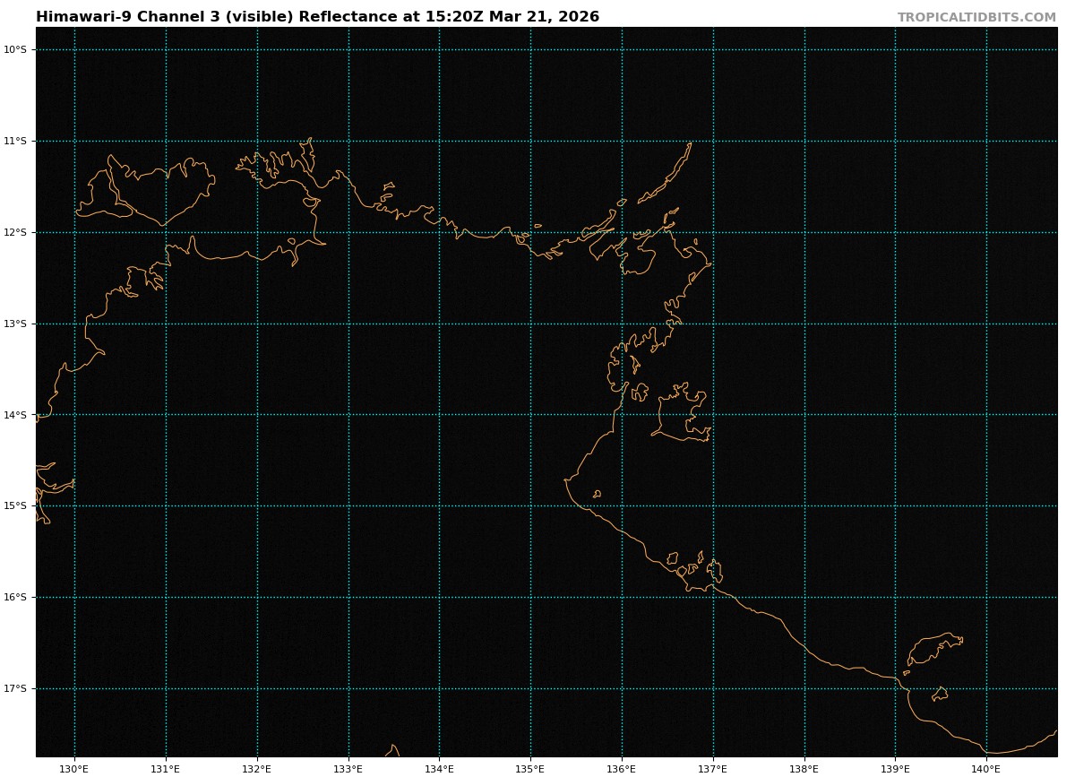The width and height of the screenshot is (1075, 777).
Task: Click the 136°E longitude tick label
Action: pyautogui.click(x=622, y=769)
